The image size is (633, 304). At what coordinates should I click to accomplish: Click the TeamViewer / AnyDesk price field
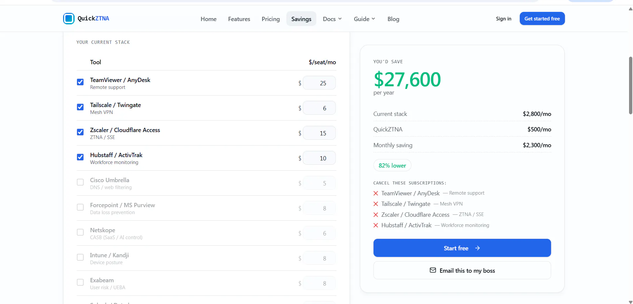point(319,83)
